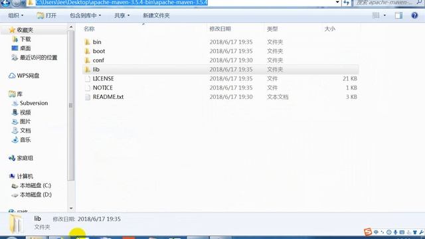Open 本地磁盘 (C:) drive
425x239 pixels.
click(x=35, y=185)
